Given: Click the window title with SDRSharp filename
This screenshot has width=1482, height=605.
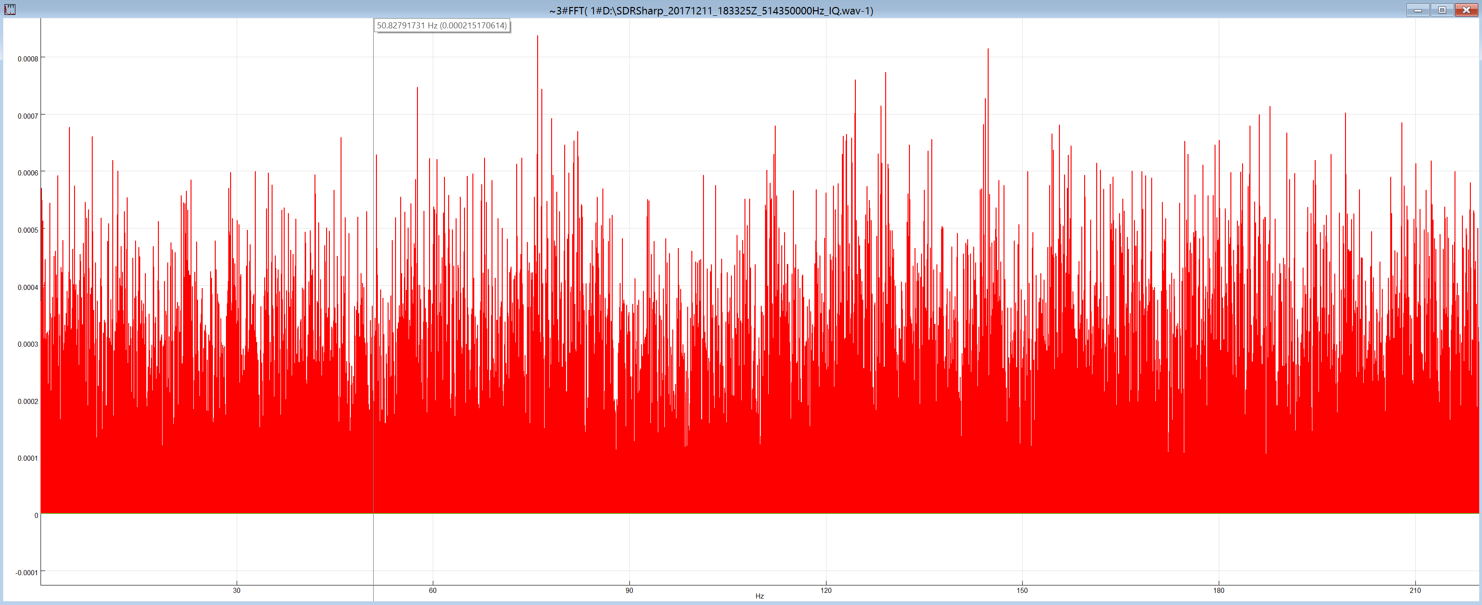Looking at the screenshot, I should (711, 10).
